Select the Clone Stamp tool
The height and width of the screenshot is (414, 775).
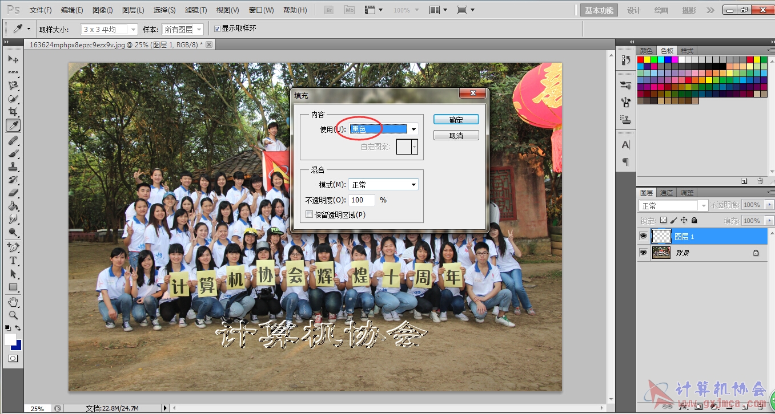click(x=13, y=167)
